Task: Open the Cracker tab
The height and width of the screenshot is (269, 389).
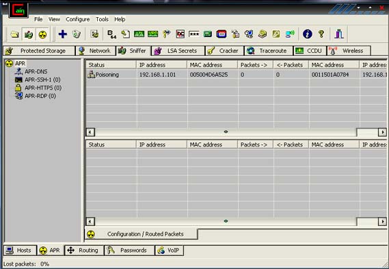Action: click(x=224, y=51)
